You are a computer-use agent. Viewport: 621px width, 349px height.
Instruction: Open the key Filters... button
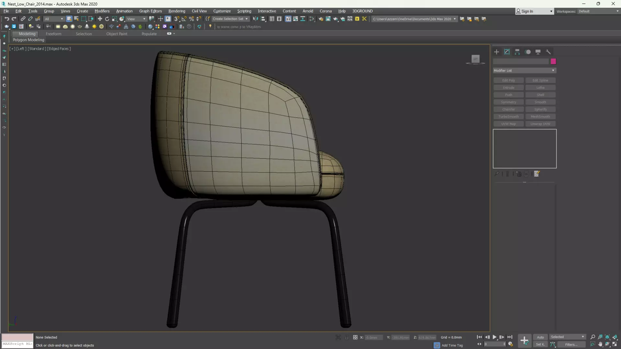pos(571,344)
